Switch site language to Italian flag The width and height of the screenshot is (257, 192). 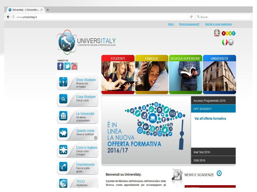pos(225,42)
